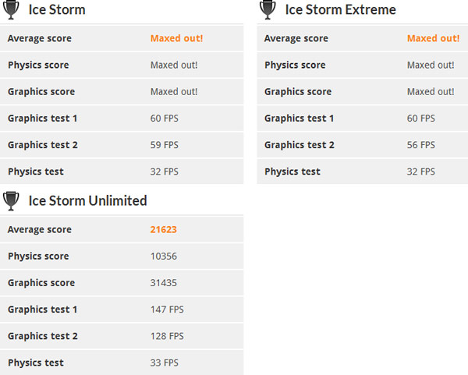The height and width of the screenshot is (375, 468).
Task: Select the Ice Storm Extreme heading
Action: click(340, 10)
